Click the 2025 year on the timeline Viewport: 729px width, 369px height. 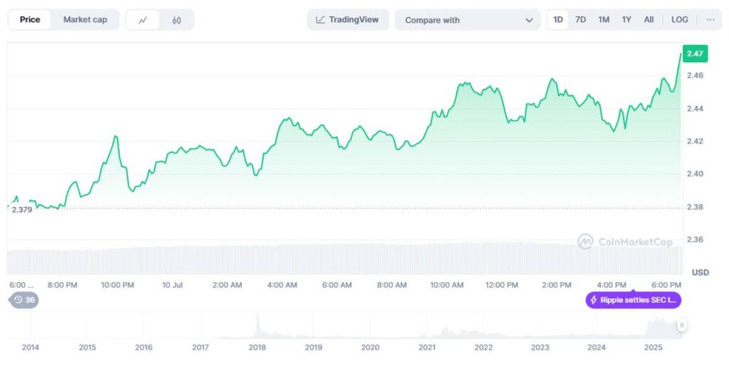tap(654, 347)
